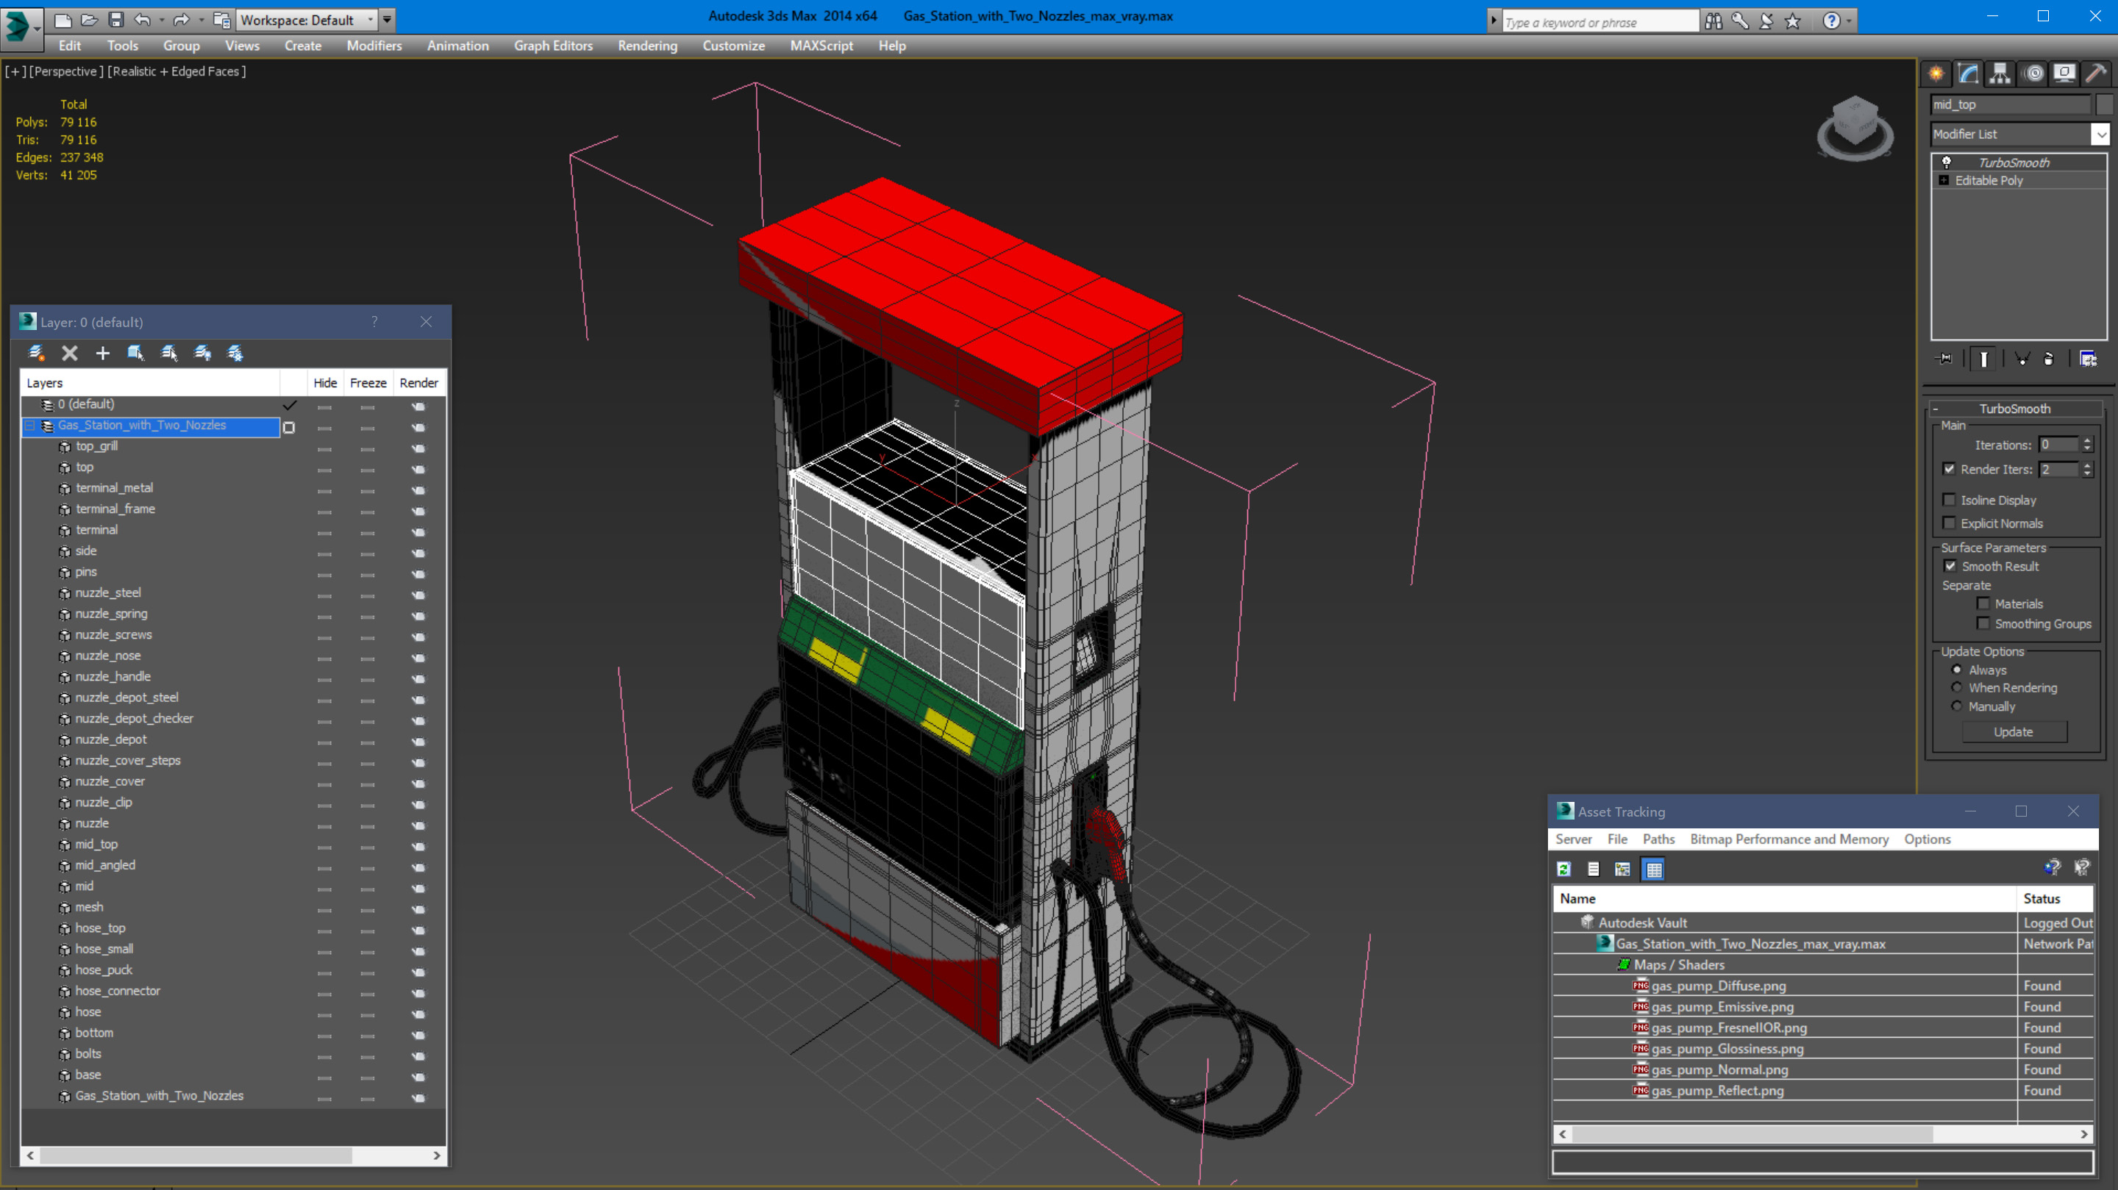Image resolution: width=2118 pixels, height=1190 pixels.
Task: Switch to the Motion command panel tab
Action: tap(2033, 74)
